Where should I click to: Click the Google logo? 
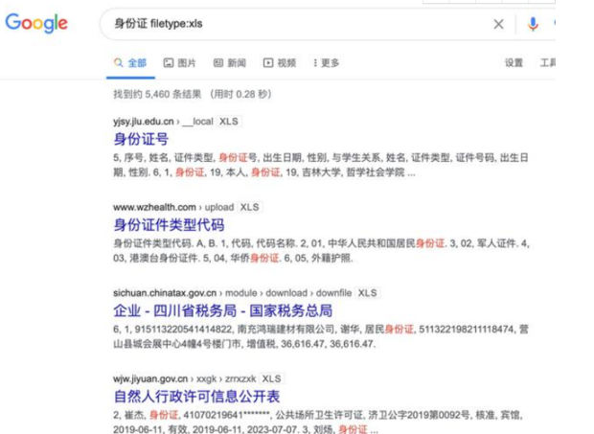pos(36,23)
